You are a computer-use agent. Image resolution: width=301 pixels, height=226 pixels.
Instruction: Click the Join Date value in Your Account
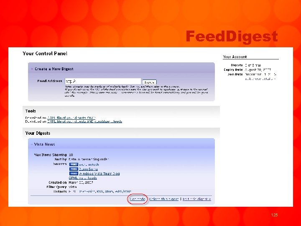(x=260, y=74)
